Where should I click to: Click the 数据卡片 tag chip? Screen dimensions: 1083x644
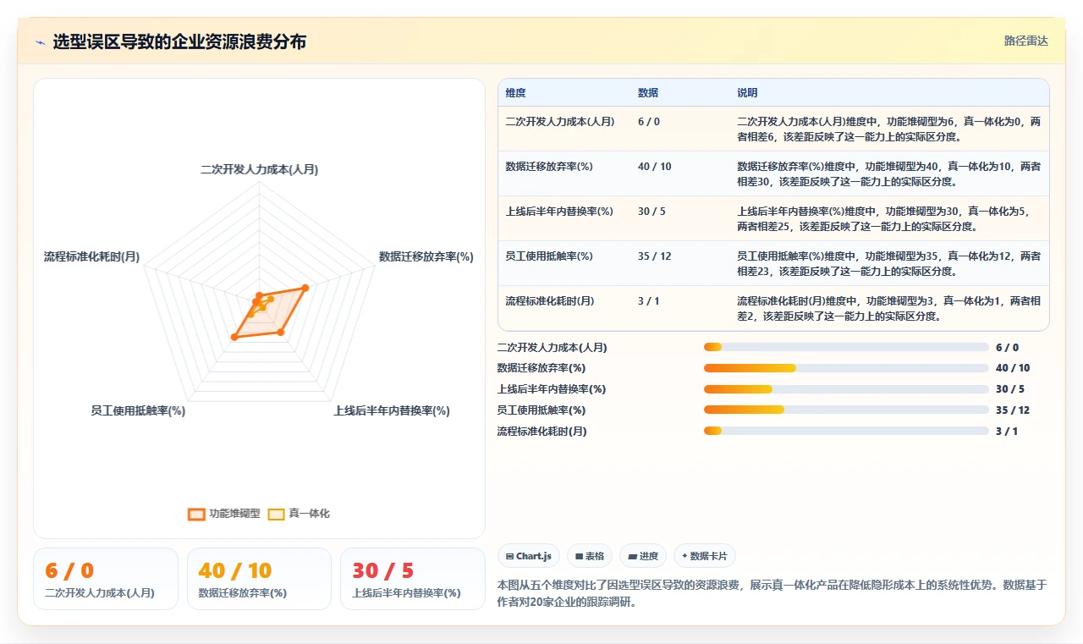(x=705, y=556)
